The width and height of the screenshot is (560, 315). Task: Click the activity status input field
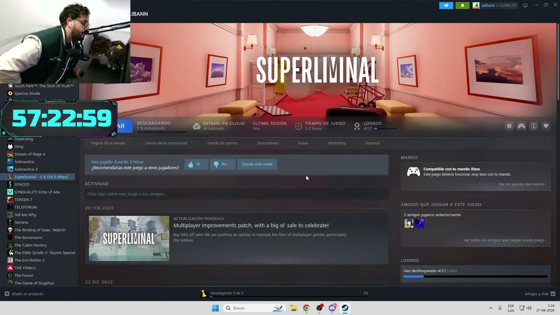click(x=236, y=194)
